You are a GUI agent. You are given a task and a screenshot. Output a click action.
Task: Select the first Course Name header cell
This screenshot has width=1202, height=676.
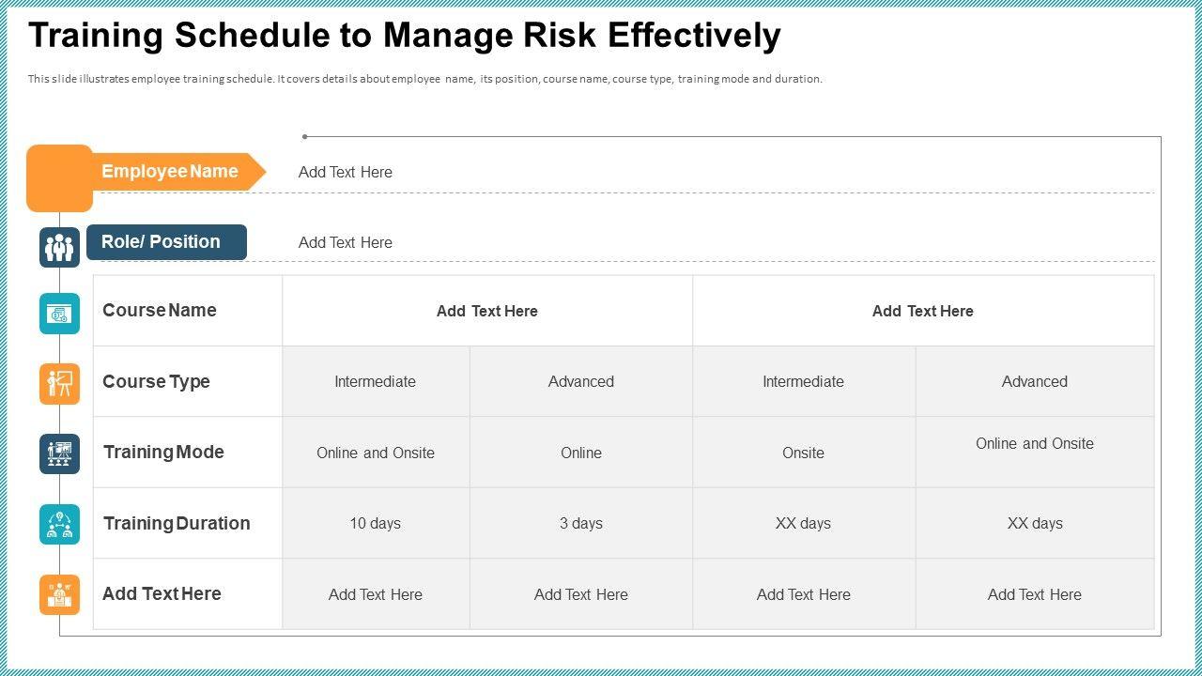[x=486, y=312]
